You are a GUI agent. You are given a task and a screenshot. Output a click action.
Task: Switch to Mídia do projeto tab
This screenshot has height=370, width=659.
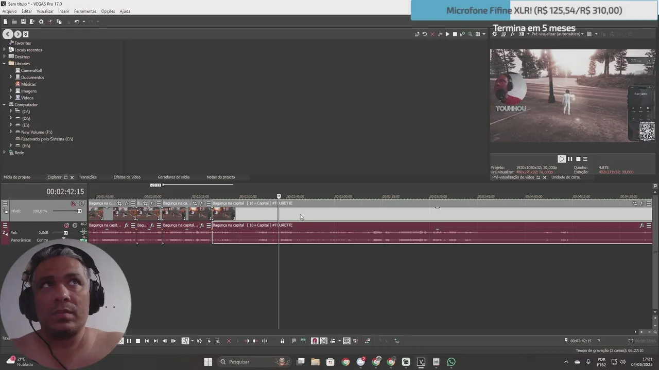(x=17, y=177)
